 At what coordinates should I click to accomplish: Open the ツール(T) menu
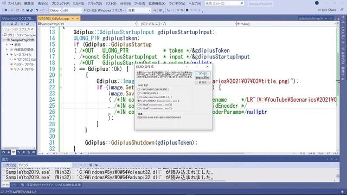click(139, 4)
